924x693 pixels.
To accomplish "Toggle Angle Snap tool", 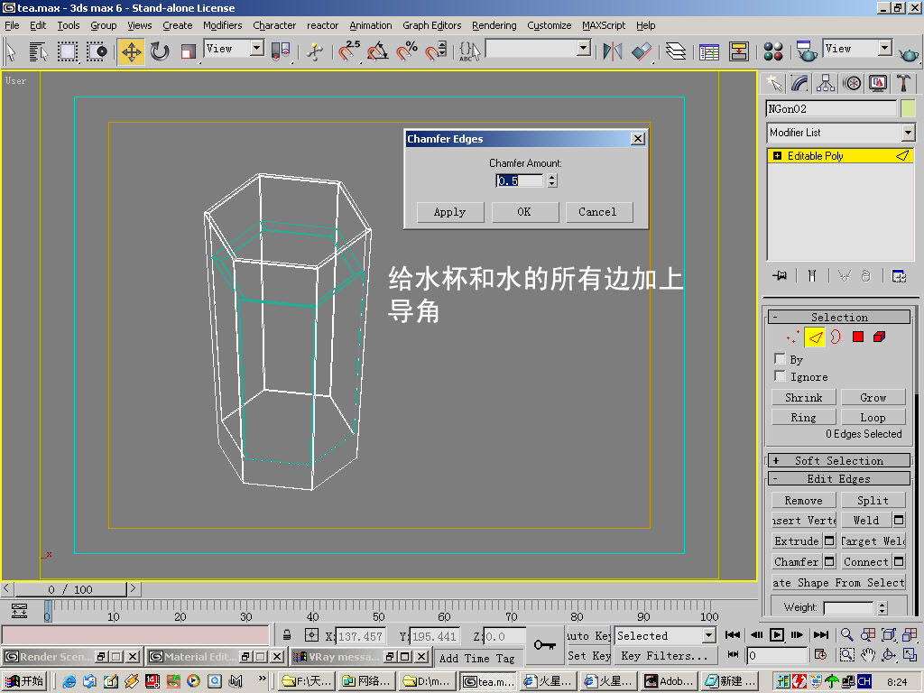I will click(x=377, y=51).
